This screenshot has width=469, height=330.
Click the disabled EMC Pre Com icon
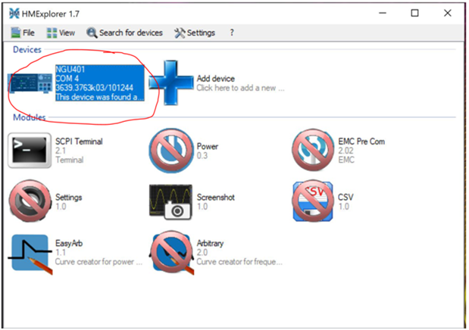coord(313,150)
